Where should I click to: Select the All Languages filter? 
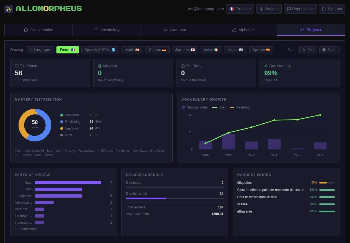(x=40, y=50)
